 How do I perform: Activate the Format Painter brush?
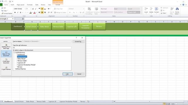tap(7, 13)
